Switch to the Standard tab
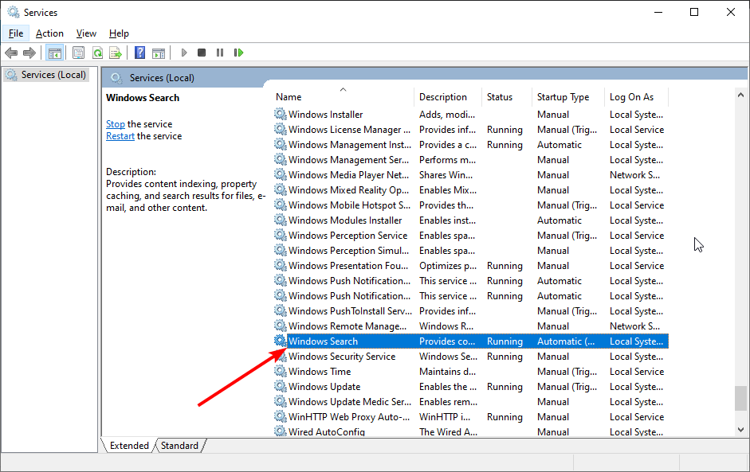 (179, 445)
